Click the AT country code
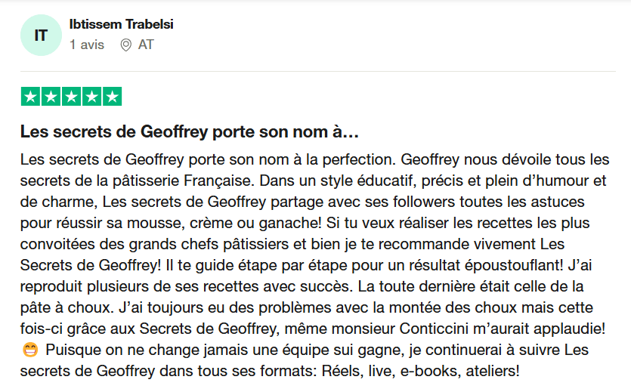 point(146,45)
